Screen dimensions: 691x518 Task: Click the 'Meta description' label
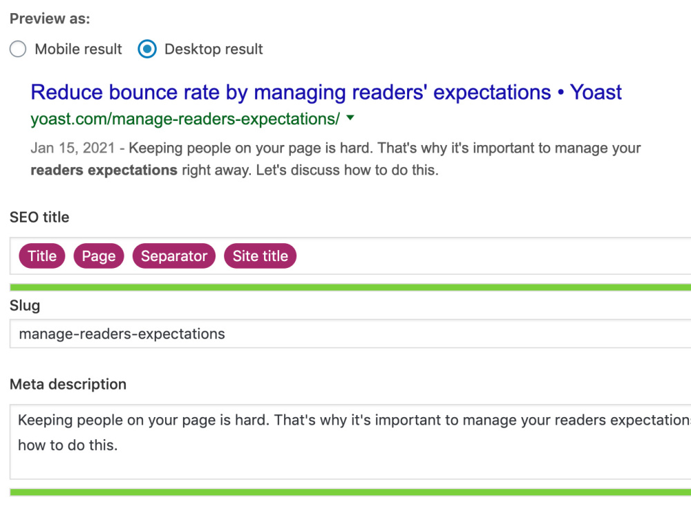(x=68, y=384)
